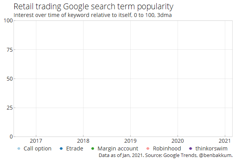This screenshot has width=238, height=162.
Task: Click the purple thinkorswim legend dot
Action: (x=191, y=148)
